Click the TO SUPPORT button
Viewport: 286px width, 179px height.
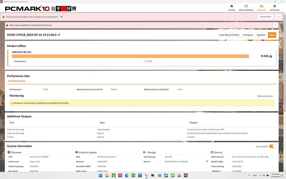(265, 17)
